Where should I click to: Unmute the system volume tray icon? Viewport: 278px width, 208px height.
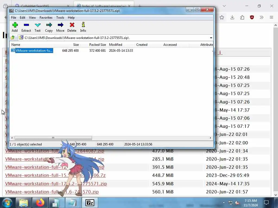(237, 203)
